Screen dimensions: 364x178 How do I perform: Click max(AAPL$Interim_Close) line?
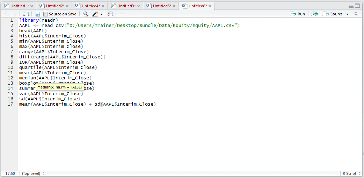[x=51, y=46]
